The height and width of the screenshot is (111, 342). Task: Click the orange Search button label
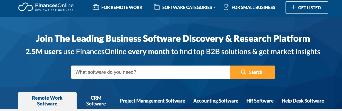pos(256,72)
